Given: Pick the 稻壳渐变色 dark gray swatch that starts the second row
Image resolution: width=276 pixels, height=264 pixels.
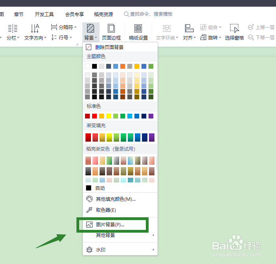Looking at the screenshot, I should [88, 171].
